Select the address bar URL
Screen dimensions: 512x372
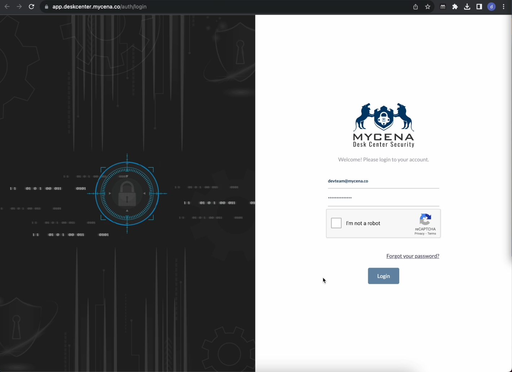coord(99,6)
